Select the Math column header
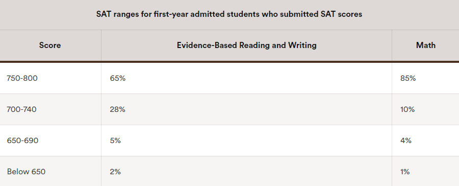 [x=426, y=45]
